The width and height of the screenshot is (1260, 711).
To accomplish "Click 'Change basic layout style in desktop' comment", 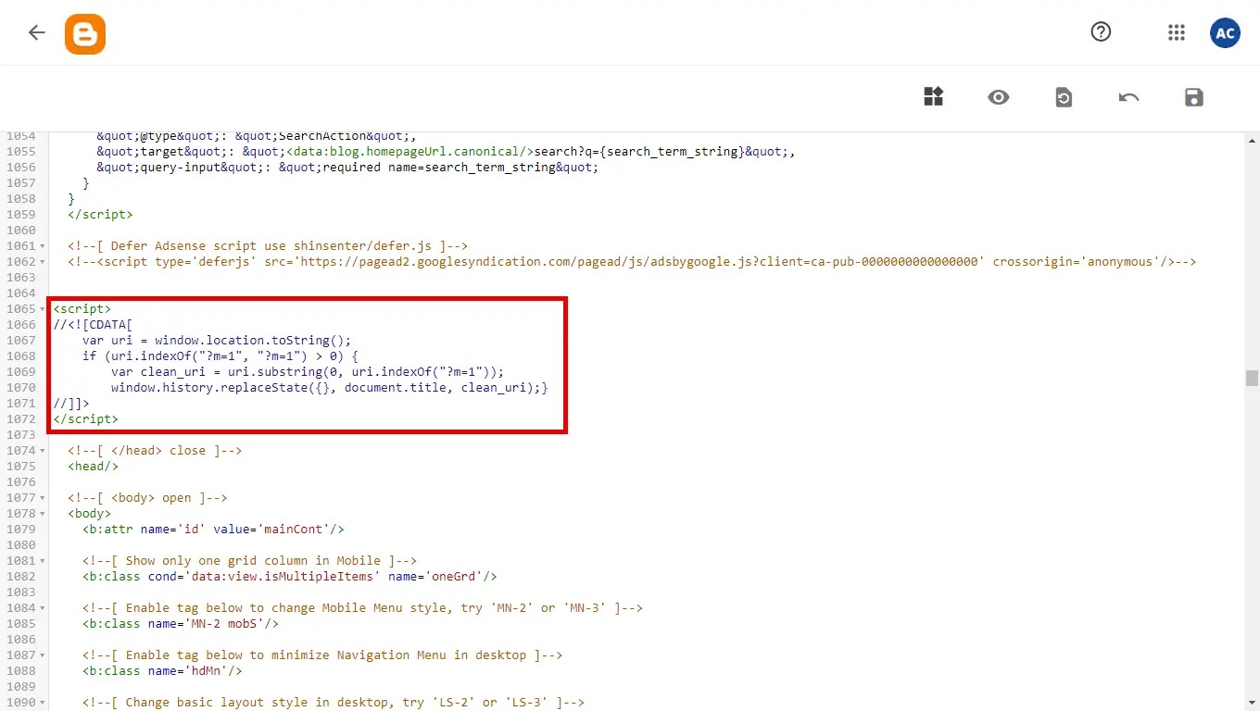I will [x=334, y=702].
